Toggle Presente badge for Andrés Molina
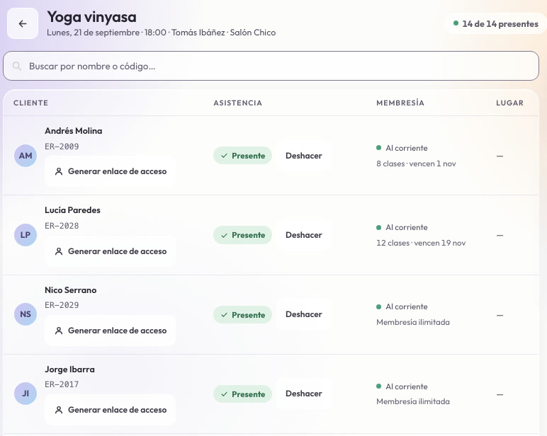 pyautogui.click(x=243, y=156)
